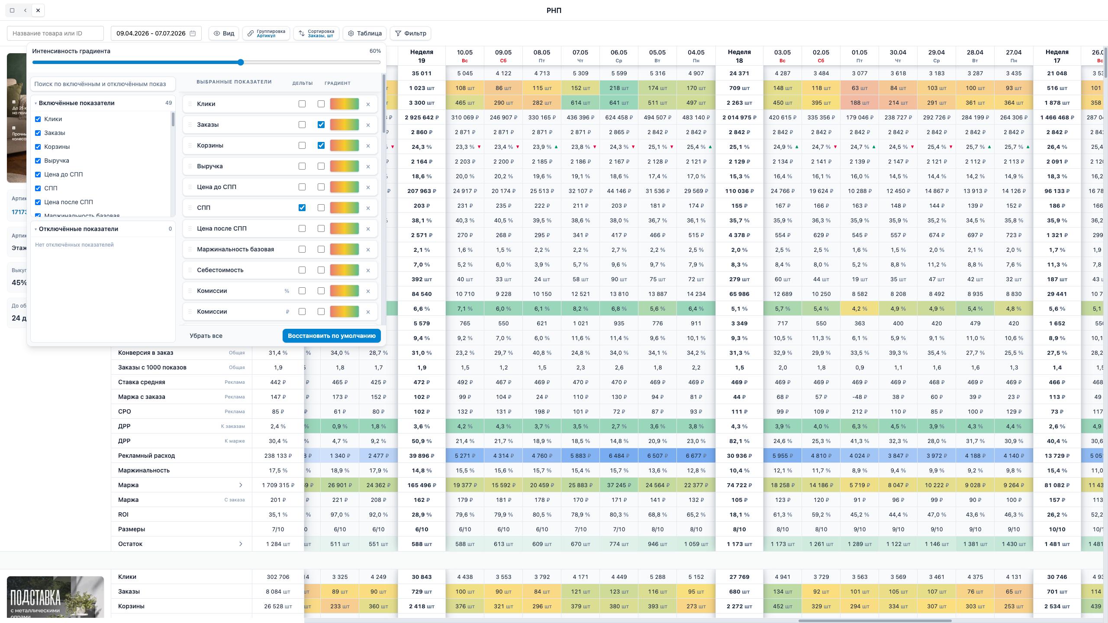Click the Рекламный расход row label

click(147, 456)
